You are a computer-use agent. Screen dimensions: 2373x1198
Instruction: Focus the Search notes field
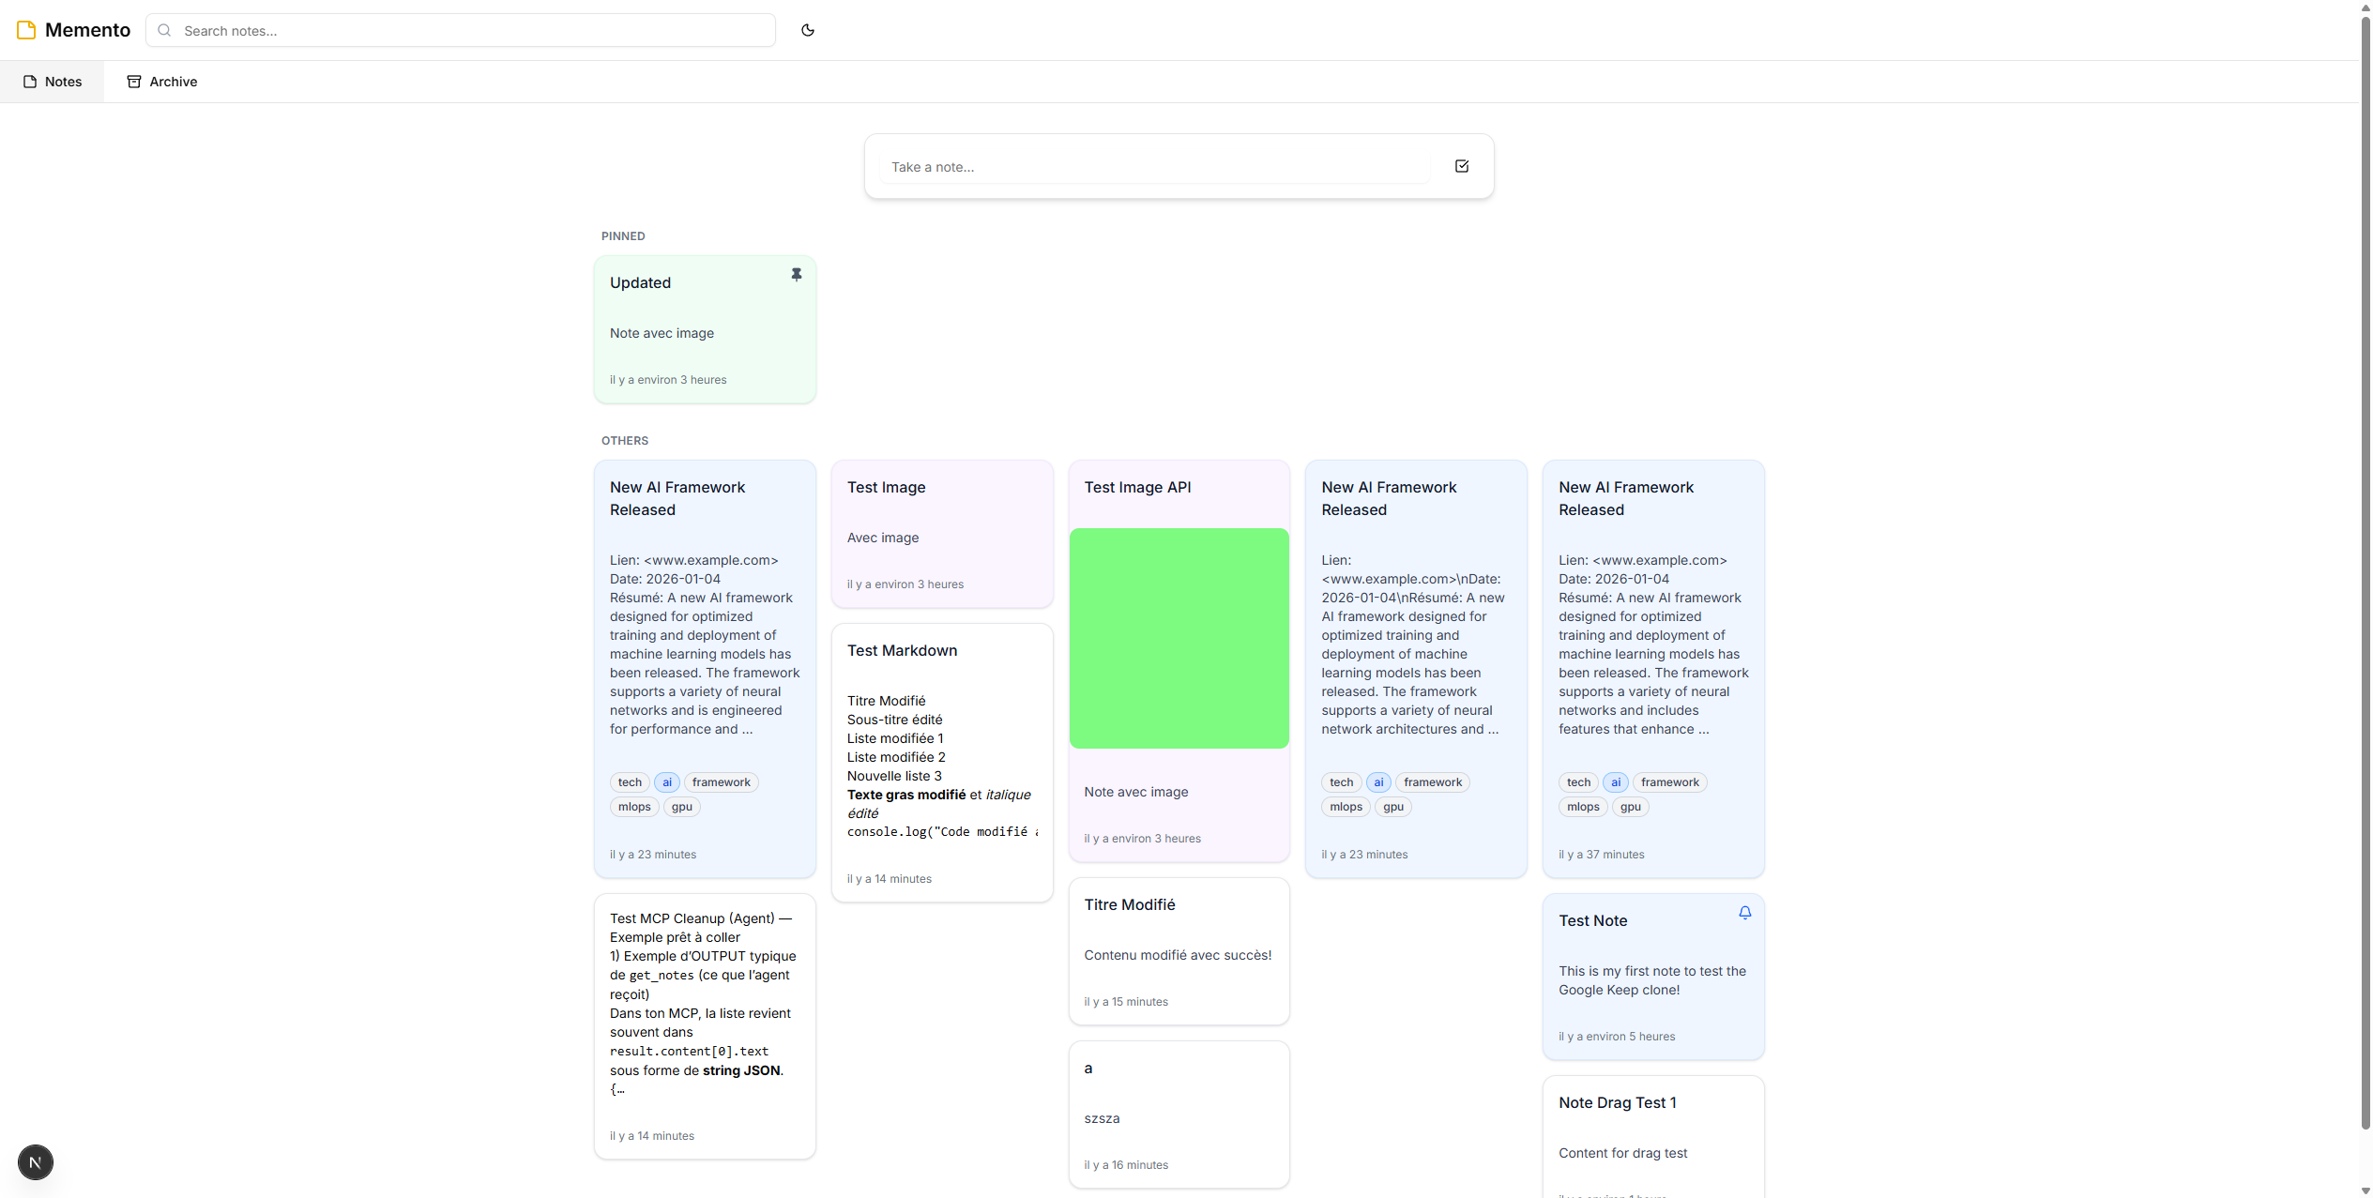point(469,30)
